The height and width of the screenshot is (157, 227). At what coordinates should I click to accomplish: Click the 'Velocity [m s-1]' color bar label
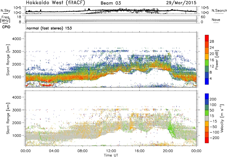point(222,118)
